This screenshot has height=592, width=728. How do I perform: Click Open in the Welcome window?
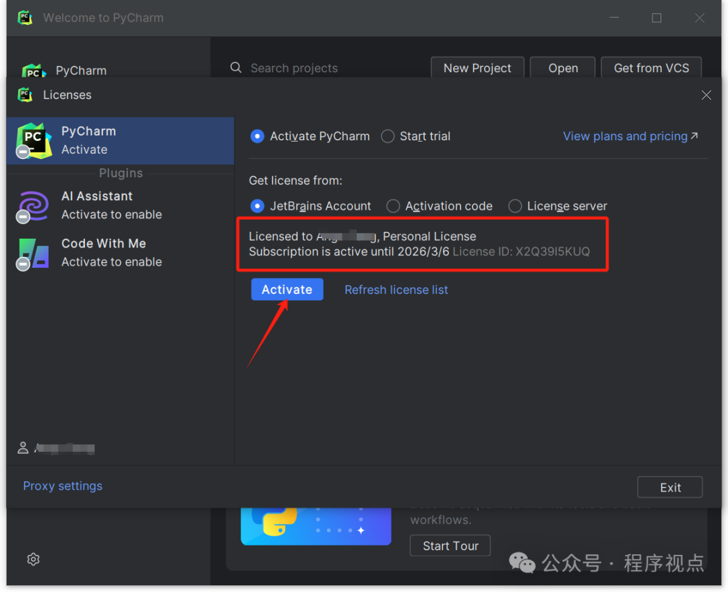click(563, 68)
